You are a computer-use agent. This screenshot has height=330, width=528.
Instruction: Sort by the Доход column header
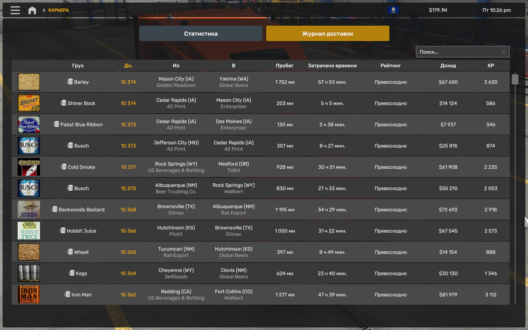click(x=448, y=66)
